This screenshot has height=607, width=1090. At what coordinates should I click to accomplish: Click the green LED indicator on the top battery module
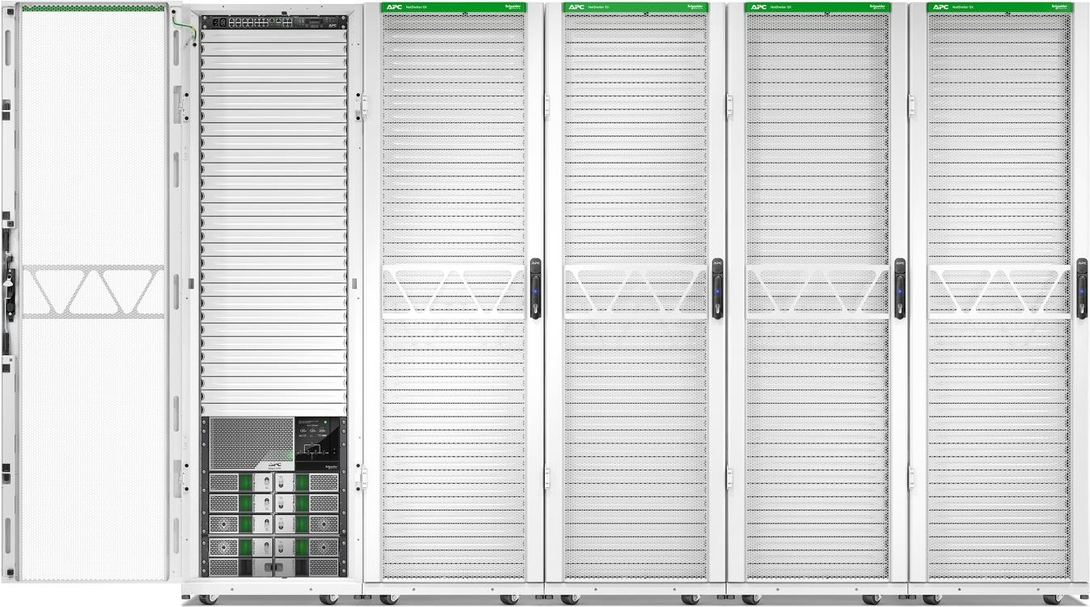[x=245, y=481]
